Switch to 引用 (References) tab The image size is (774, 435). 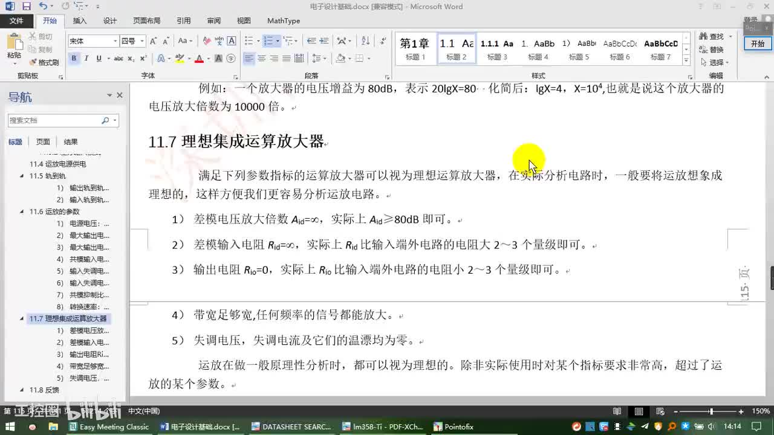coord(184,21)
